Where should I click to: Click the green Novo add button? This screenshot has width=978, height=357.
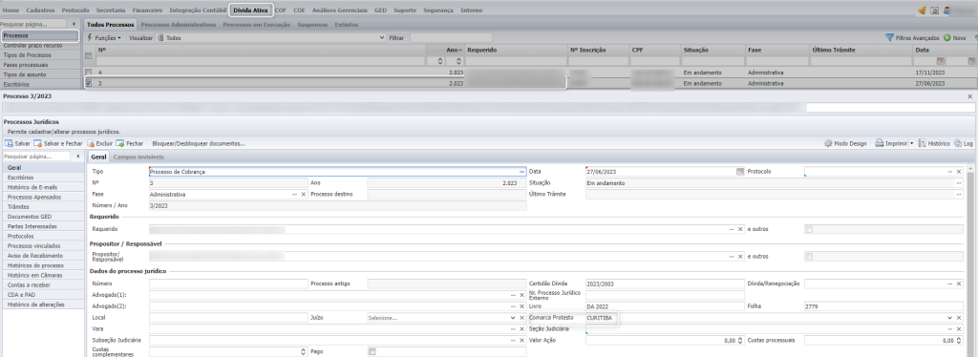pos(955,38)
